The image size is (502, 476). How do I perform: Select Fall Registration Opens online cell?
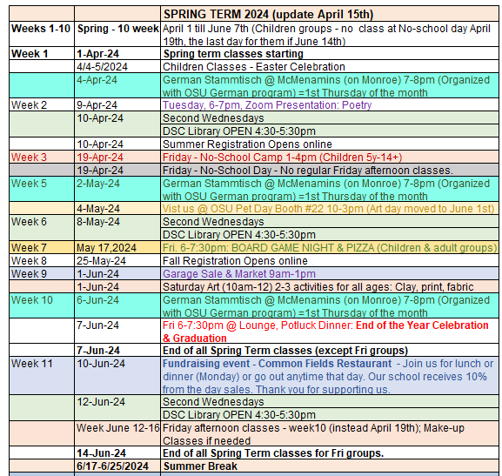(329, 261)
